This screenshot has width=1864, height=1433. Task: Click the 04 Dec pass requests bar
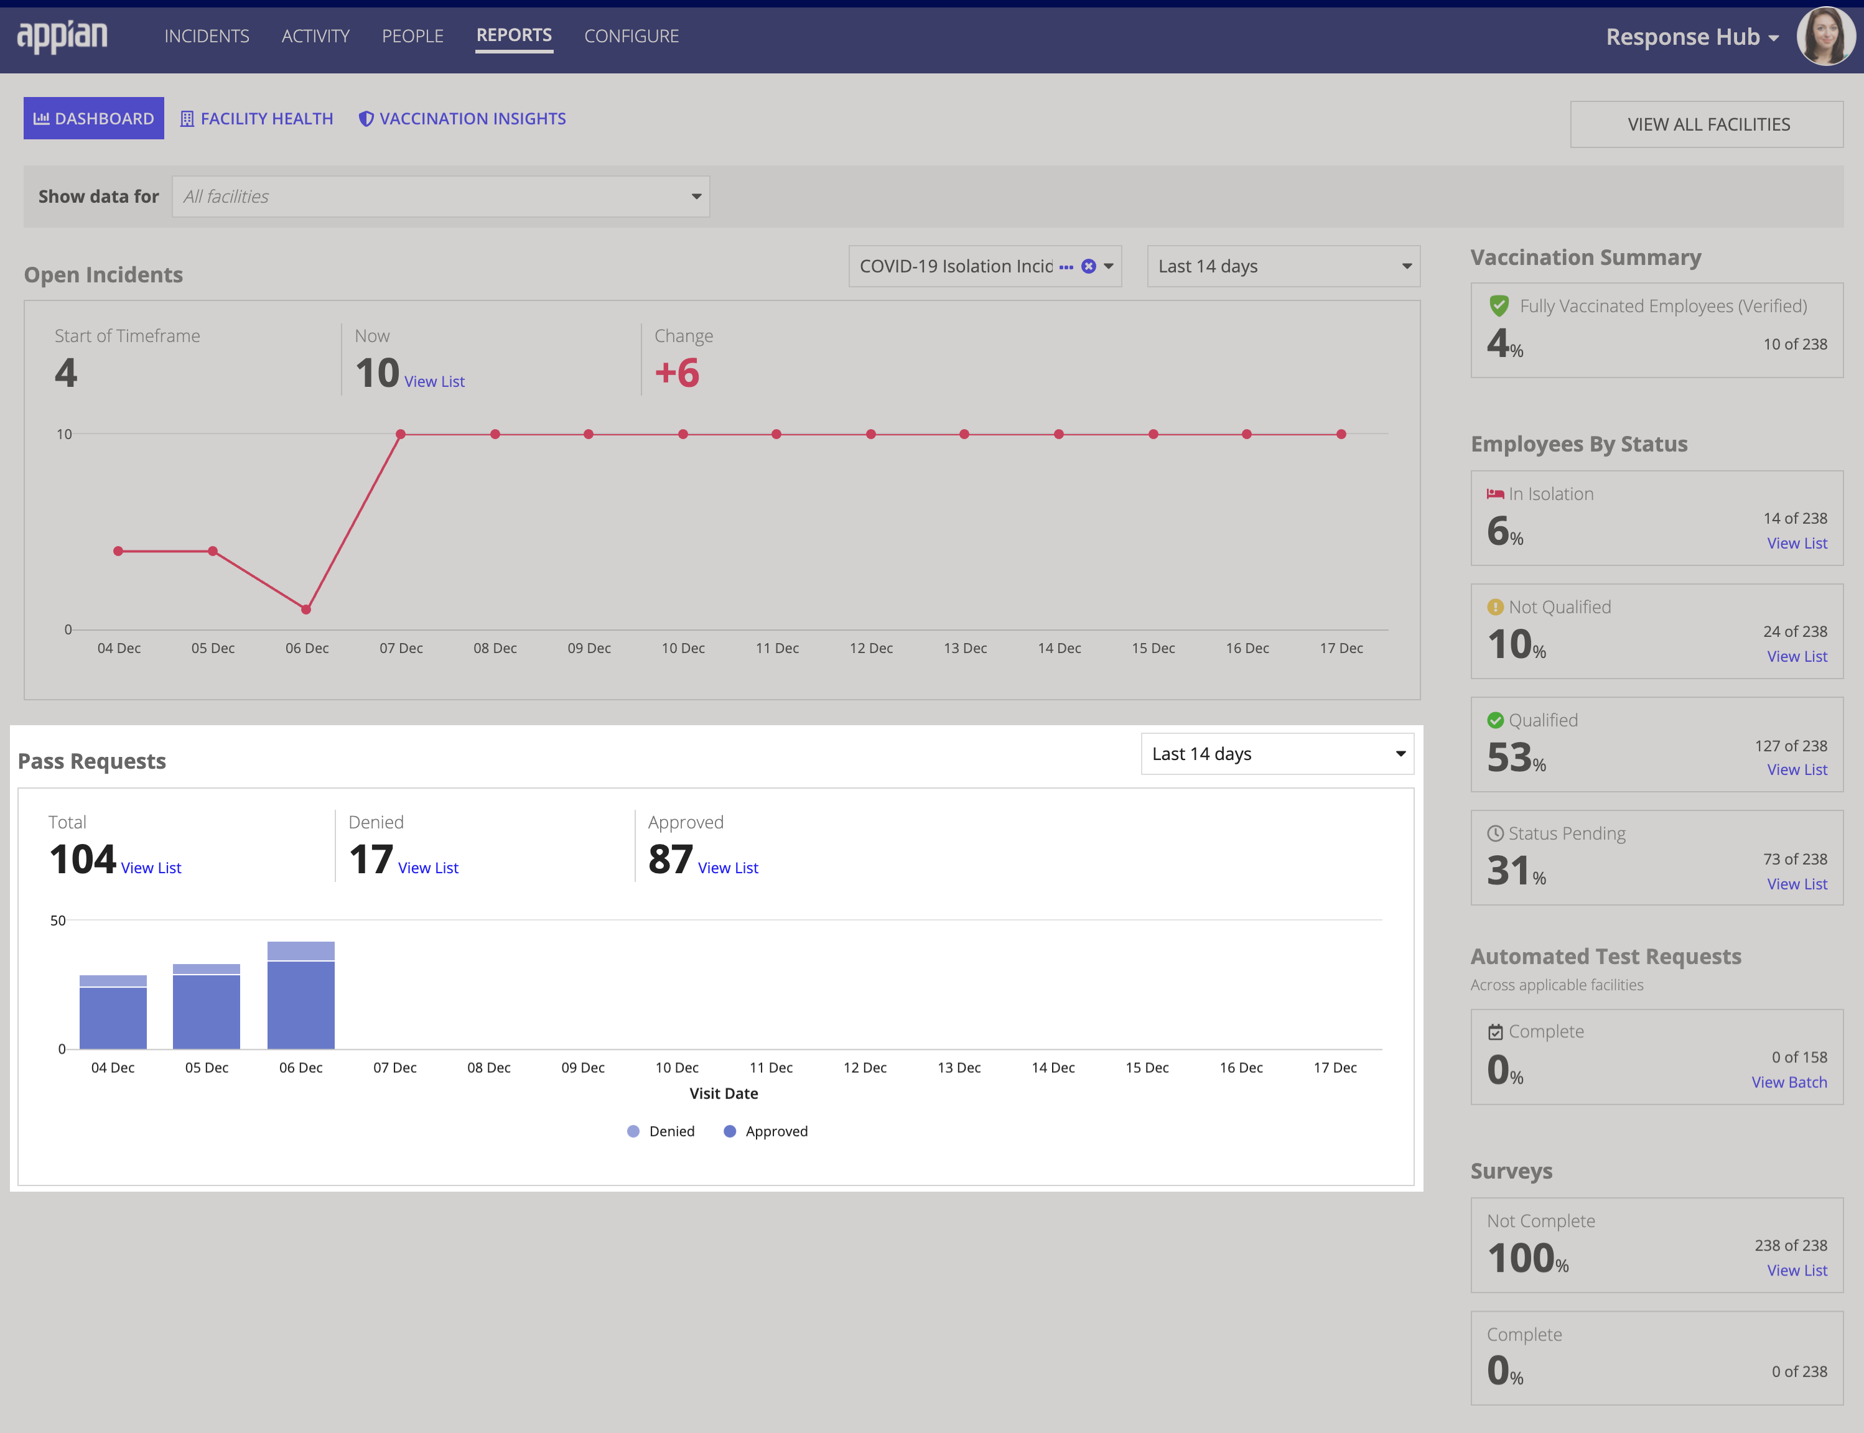113,1013
